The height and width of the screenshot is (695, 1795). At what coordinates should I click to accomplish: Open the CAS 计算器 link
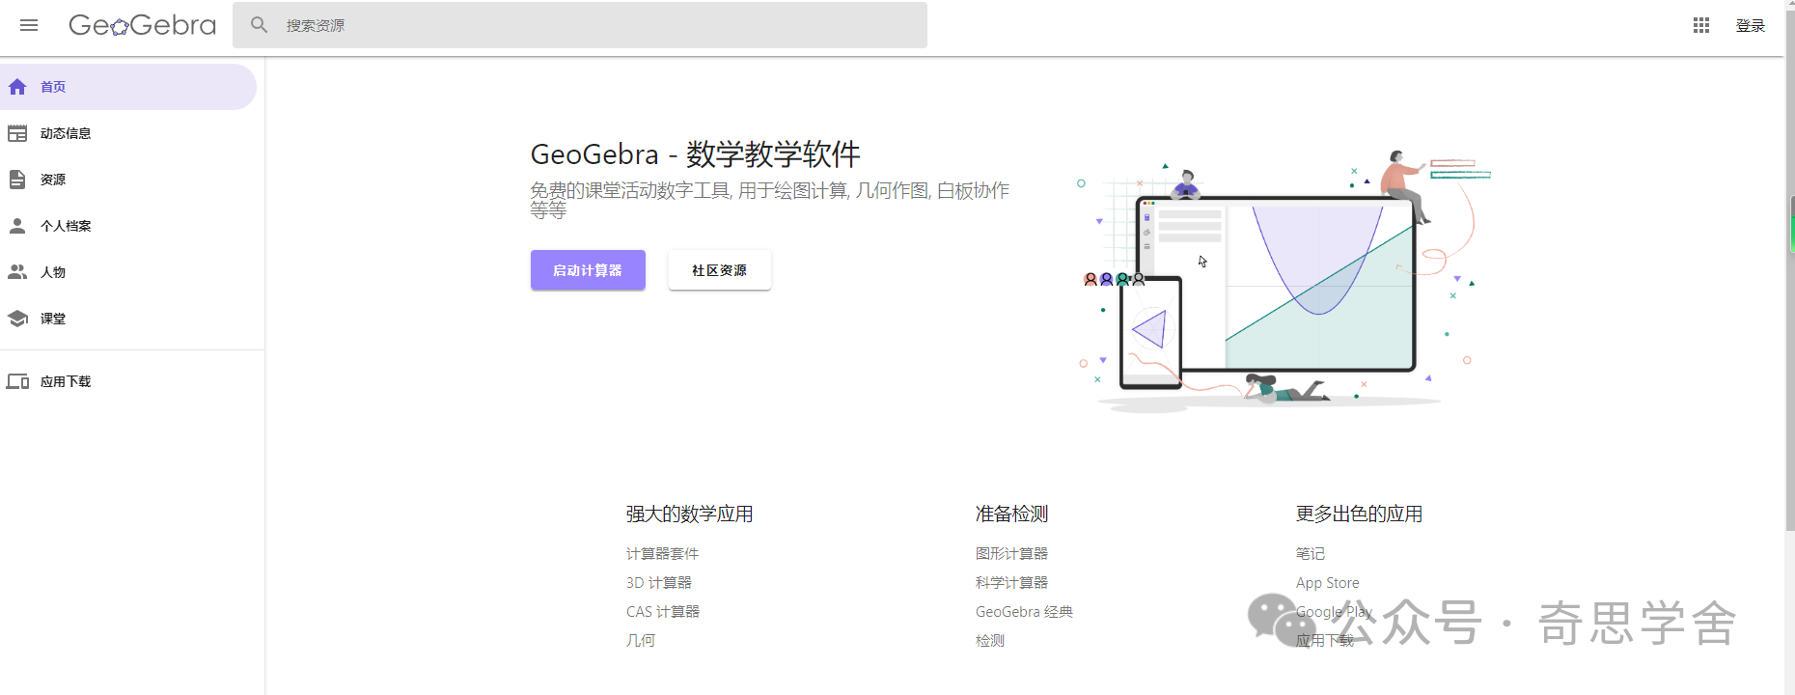pos(663,612)
